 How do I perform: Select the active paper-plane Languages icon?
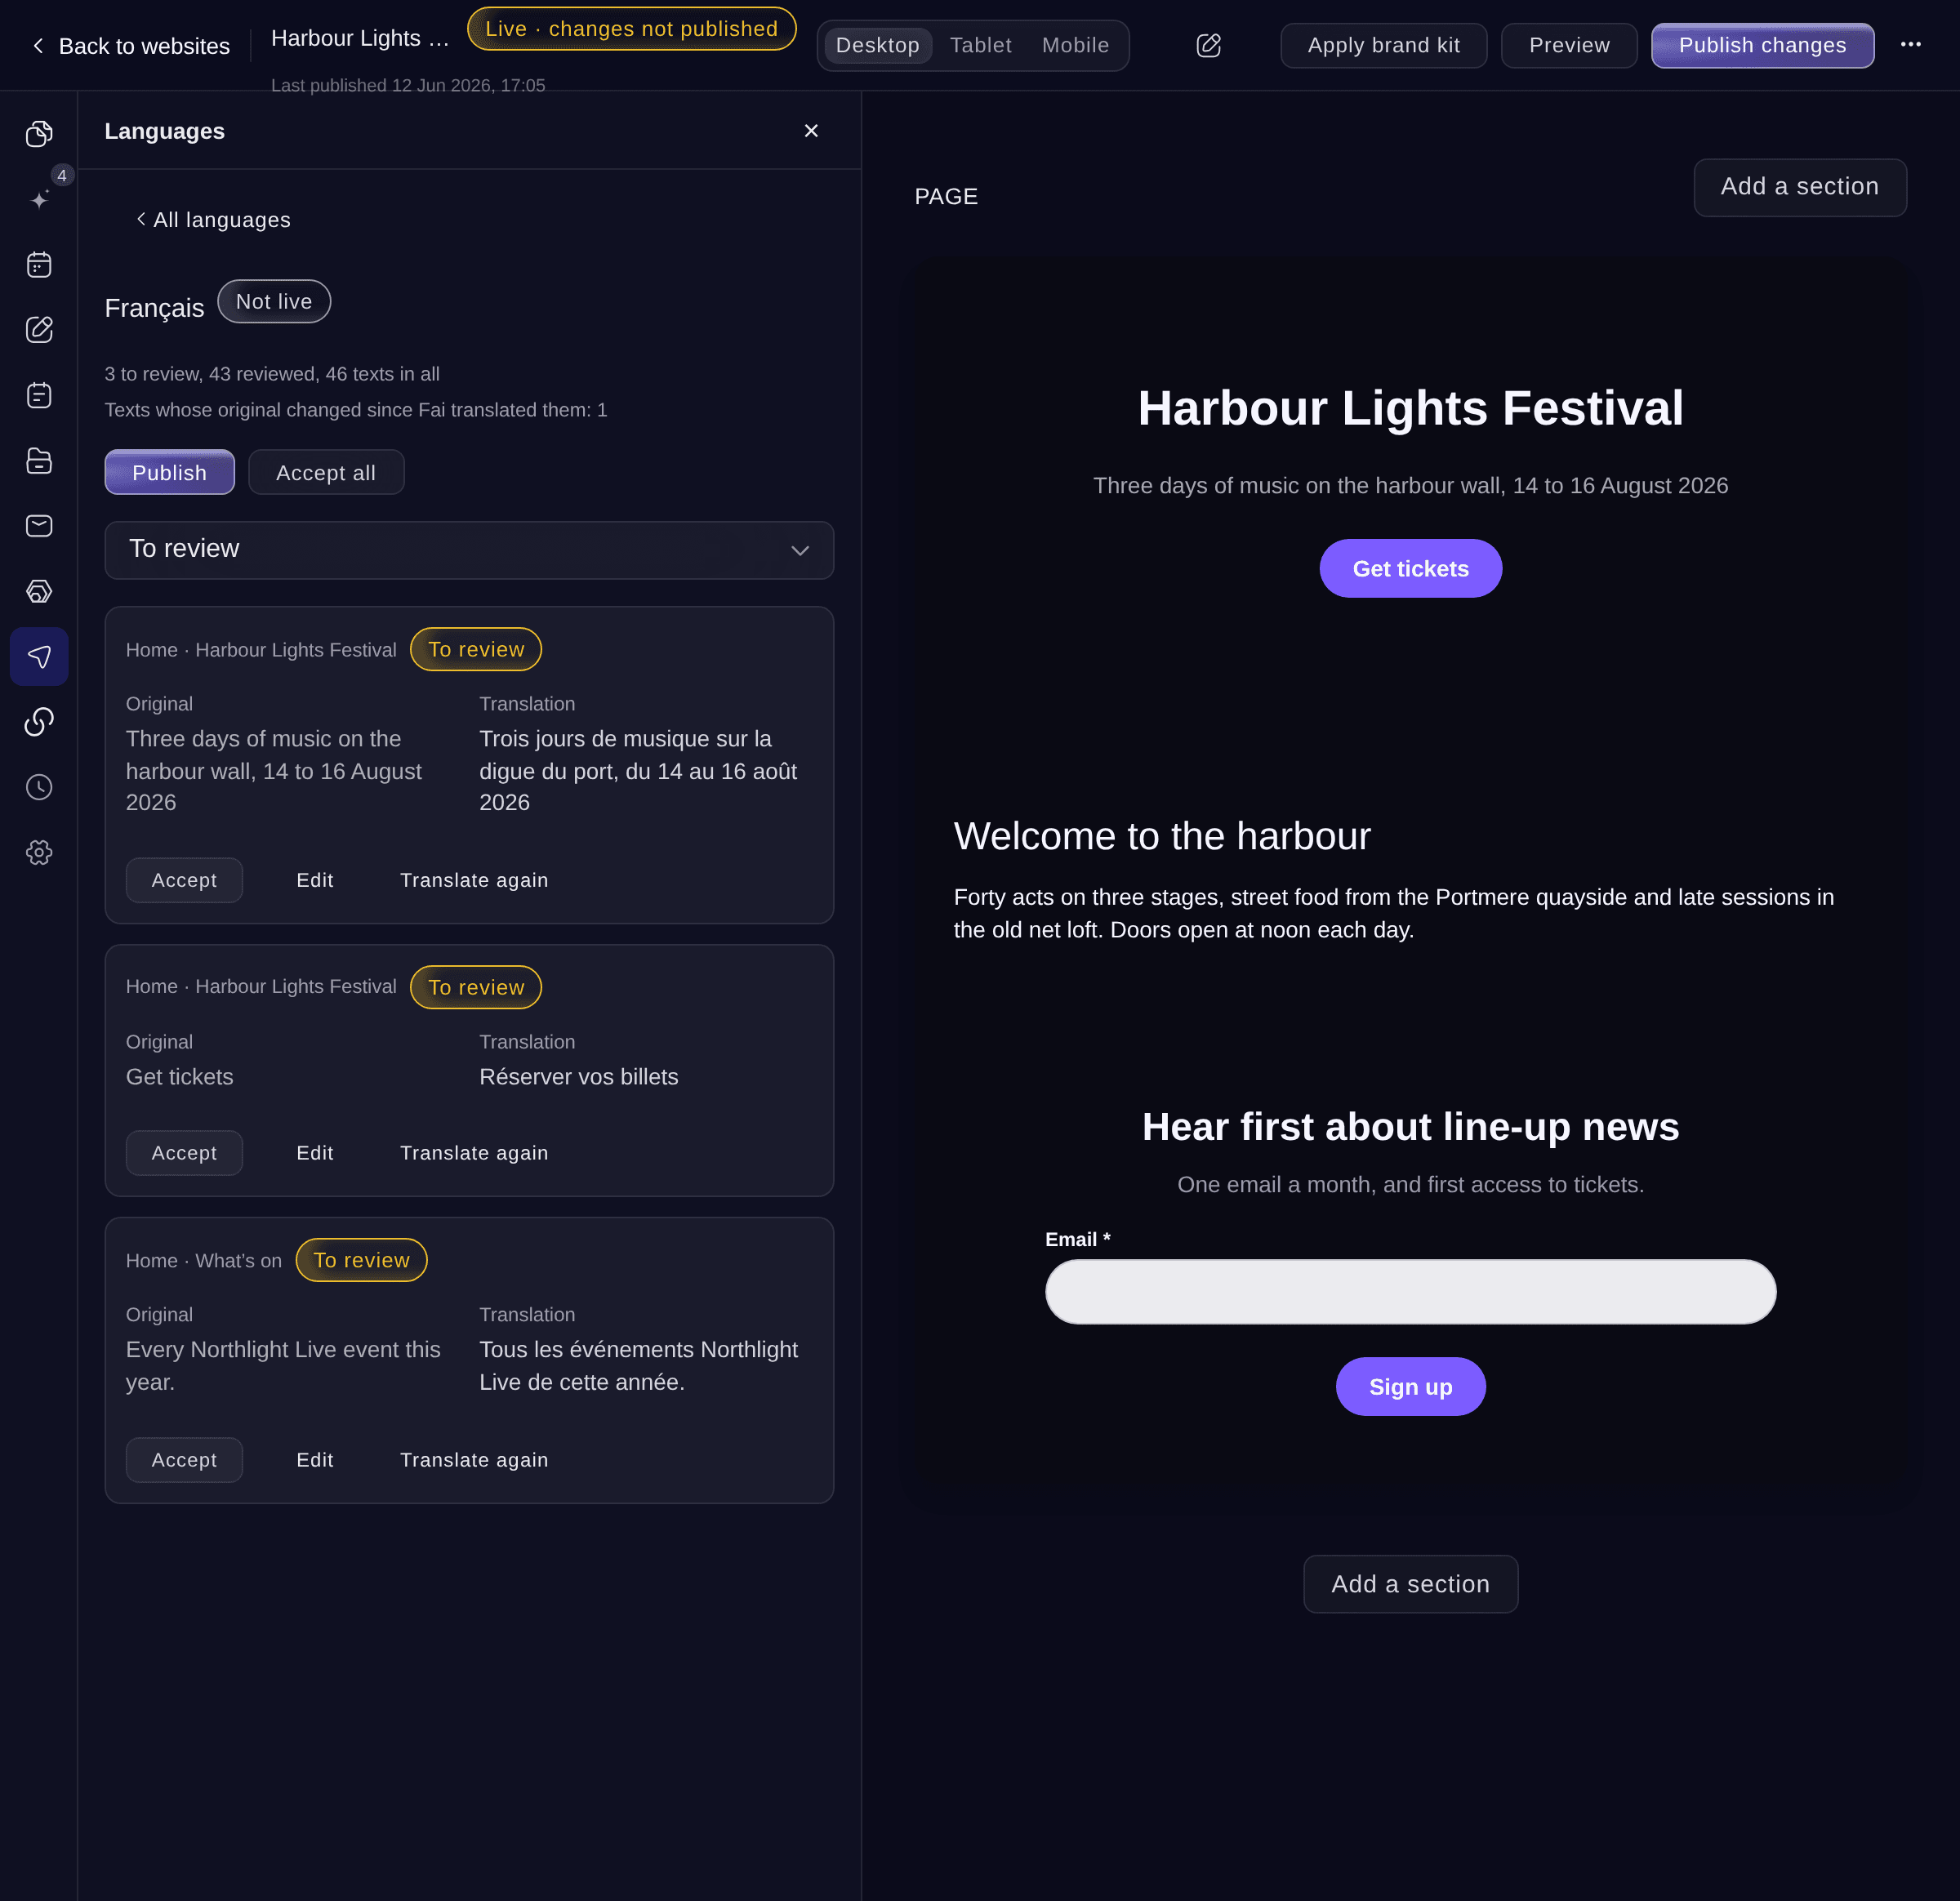tap(39, 657)
